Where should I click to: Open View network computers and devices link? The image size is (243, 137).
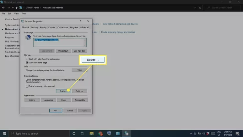(x=120, y=24)
